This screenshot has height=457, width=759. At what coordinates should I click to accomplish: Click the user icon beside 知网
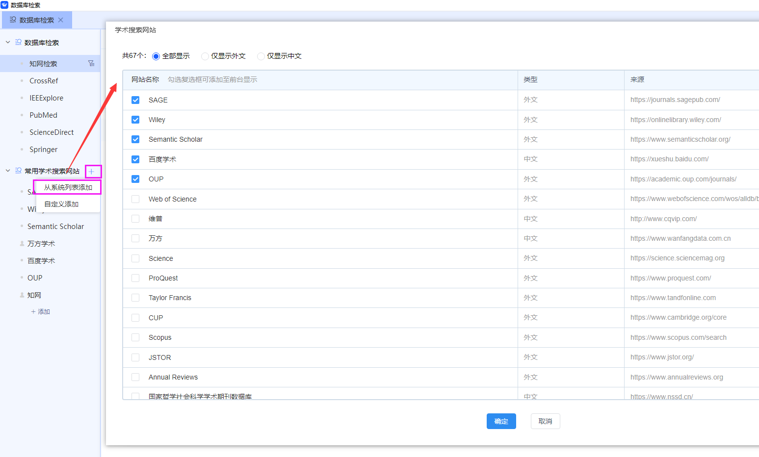pyautogui.click(x=22, y=295)
